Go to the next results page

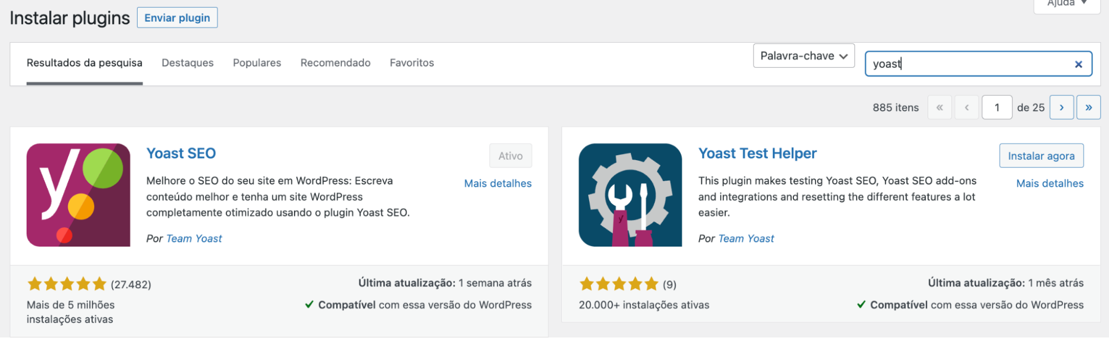[x=1061, y=107]
